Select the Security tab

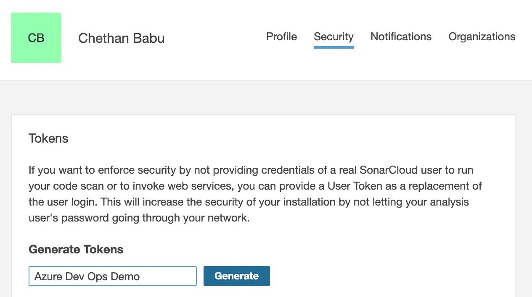[x=333, y=37]
